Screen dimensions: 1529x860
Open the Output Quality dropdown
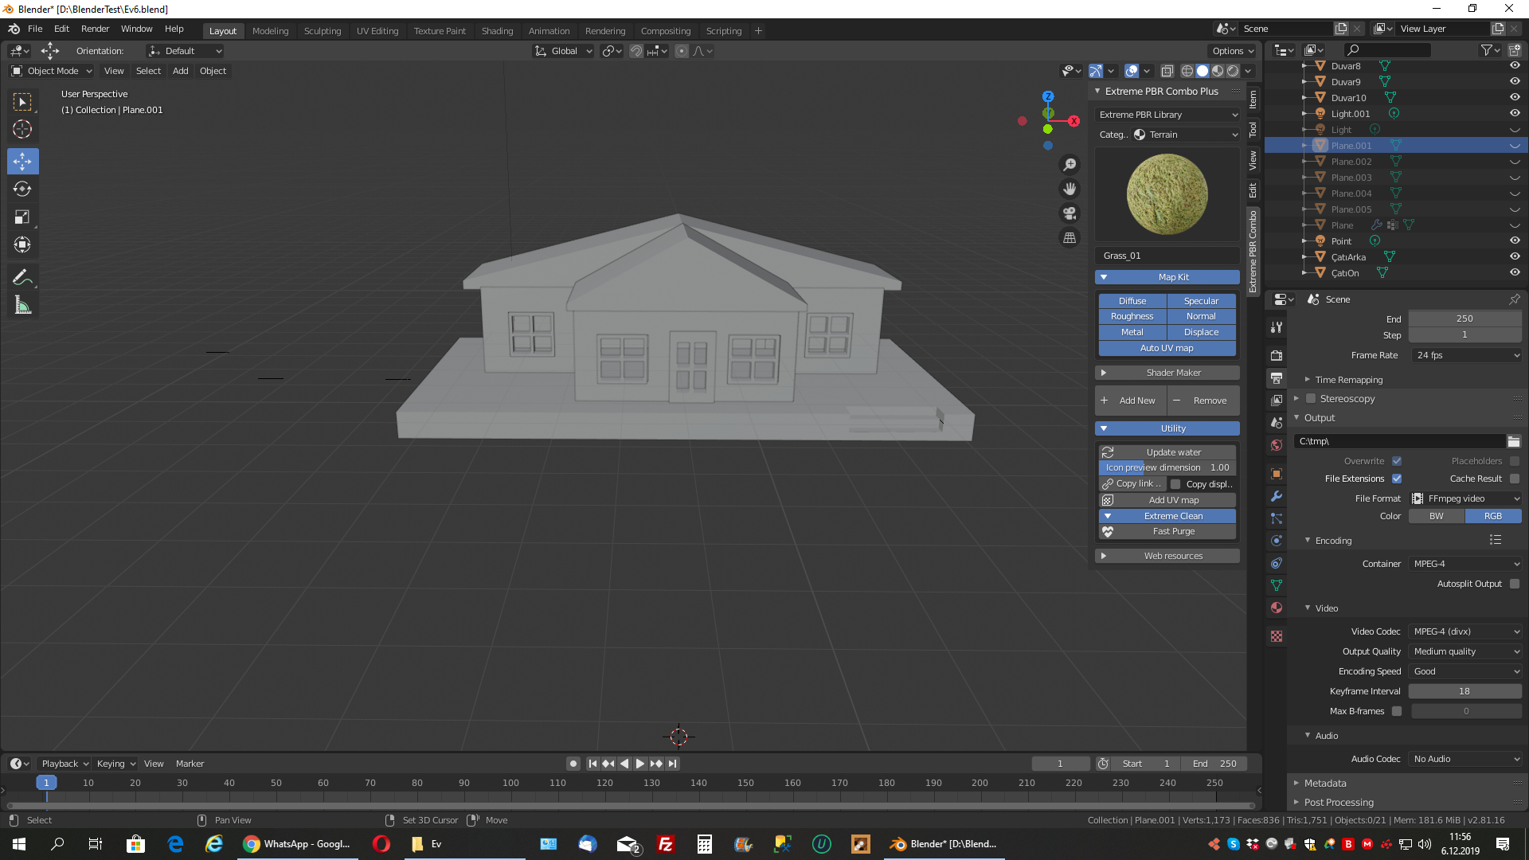tap(1465, 651)
